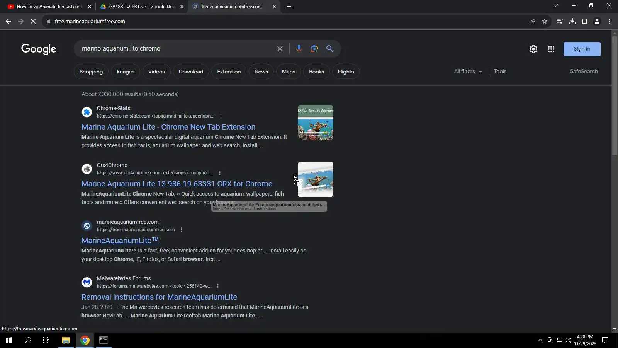618x348 pixels.
Task: Stop loading the page
Action: point(33,21)
